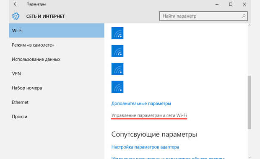Click the 'СЕТЬ И ИНТЕРНЕТ' heading

45,16
